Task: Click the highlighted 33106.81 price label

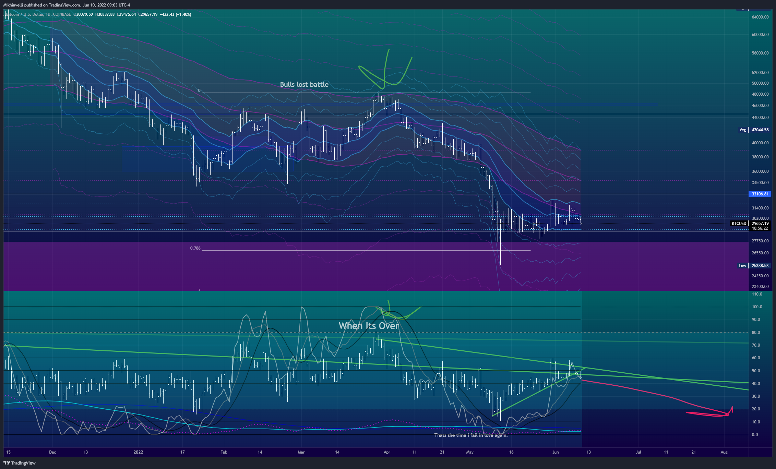Action: point(760,194)
